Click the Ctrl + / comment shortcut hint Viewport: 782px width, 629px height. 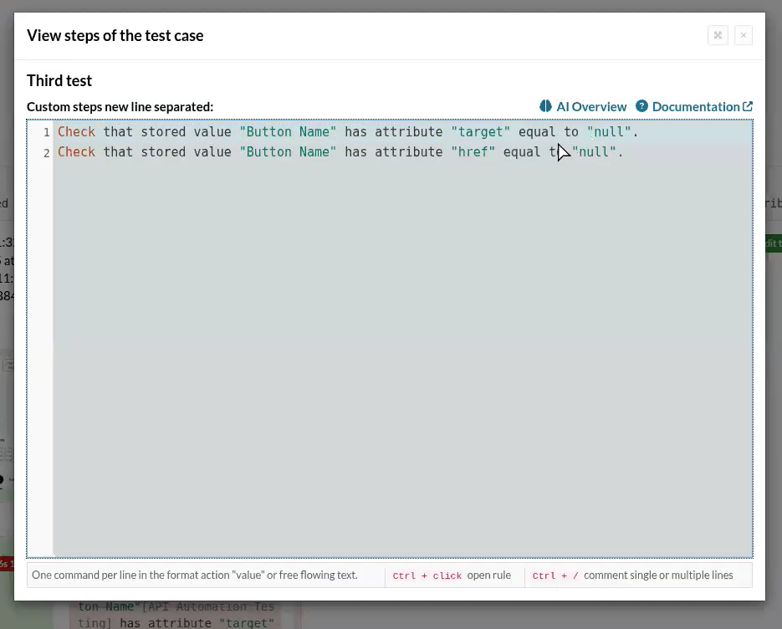point(632,575)
